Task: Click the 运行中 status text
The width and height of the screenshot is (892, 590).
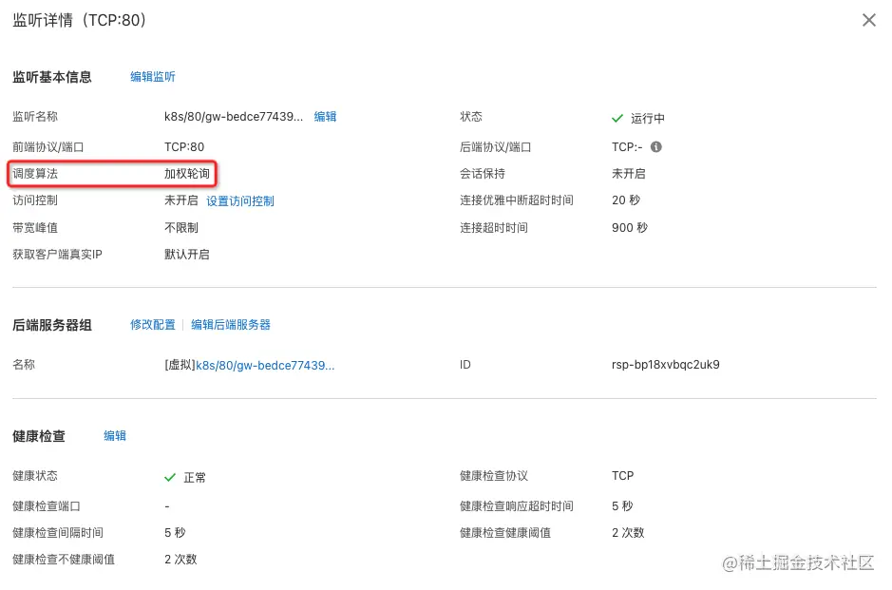Action: click(x=647, y=119)
